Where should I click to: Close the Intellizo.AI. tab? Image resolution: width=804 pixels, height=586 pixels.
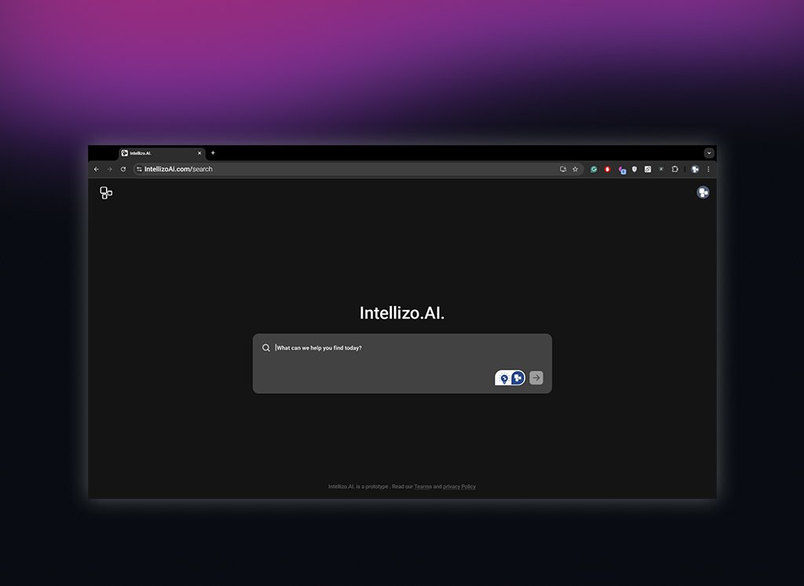tap(199, 153)
